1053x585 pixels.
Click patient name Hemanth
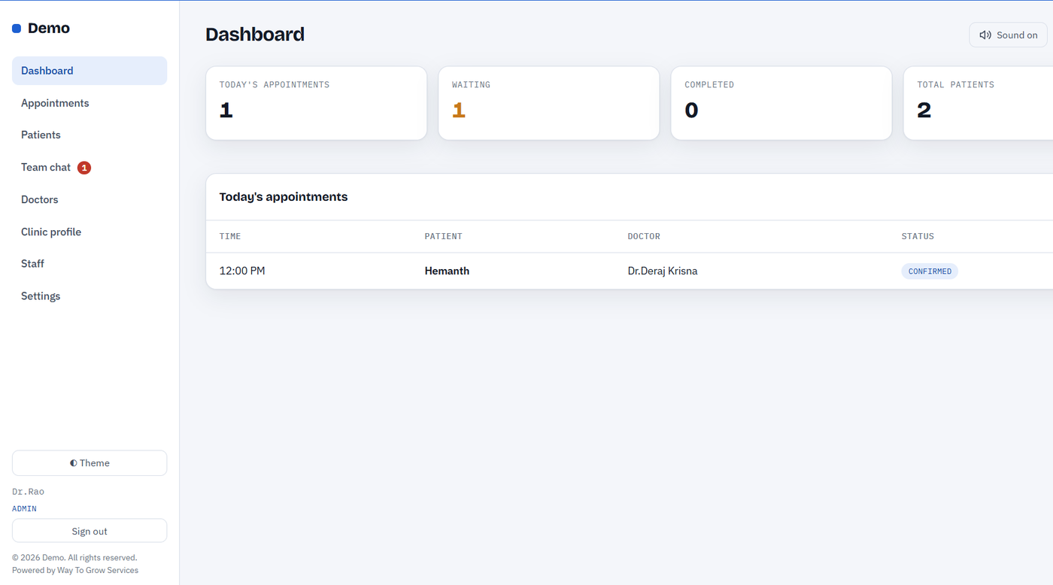447,271
